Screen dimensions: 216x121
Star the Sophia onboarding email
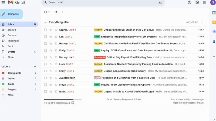point(51,30)
